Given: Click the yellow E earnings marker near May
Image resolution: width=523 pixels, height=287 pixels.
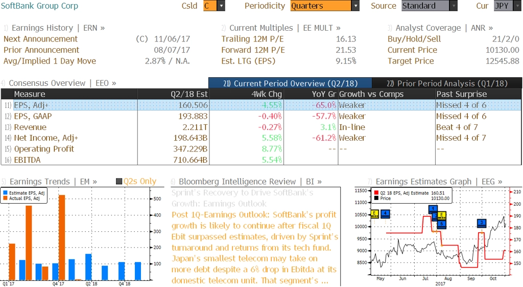Looking at the screenshot, I should point(374,213).
